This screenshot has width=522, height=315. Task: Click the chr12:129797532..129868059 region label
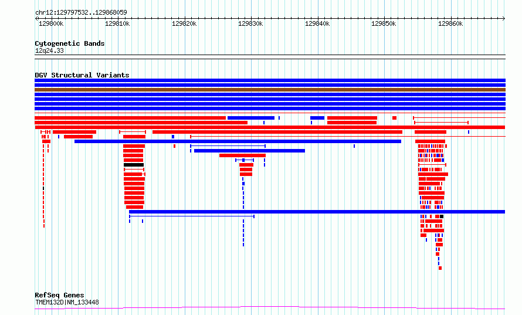(x=81, y=13)
